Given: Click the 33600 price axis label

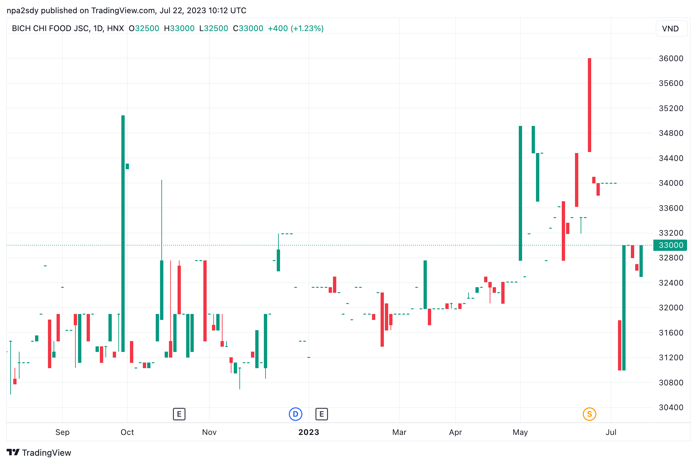Looking at the screenshot, I should pyautogui.click(x=671, y=208).
